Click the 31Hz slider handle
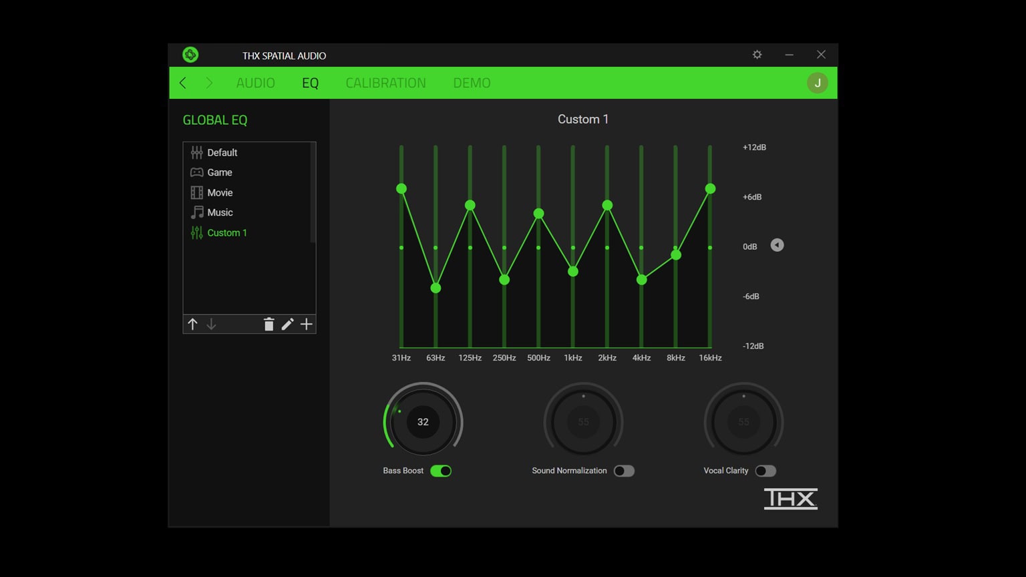Viewport: 1026px width, 577px height. [x=401, y=189]
